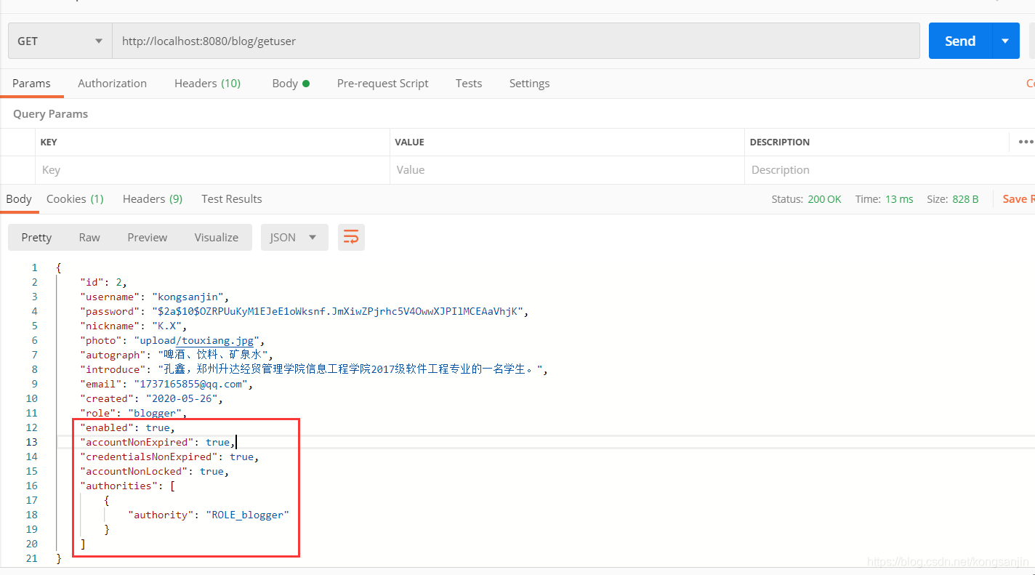
Task: Open the three-dots column options menu
Action: (1026, 142)
